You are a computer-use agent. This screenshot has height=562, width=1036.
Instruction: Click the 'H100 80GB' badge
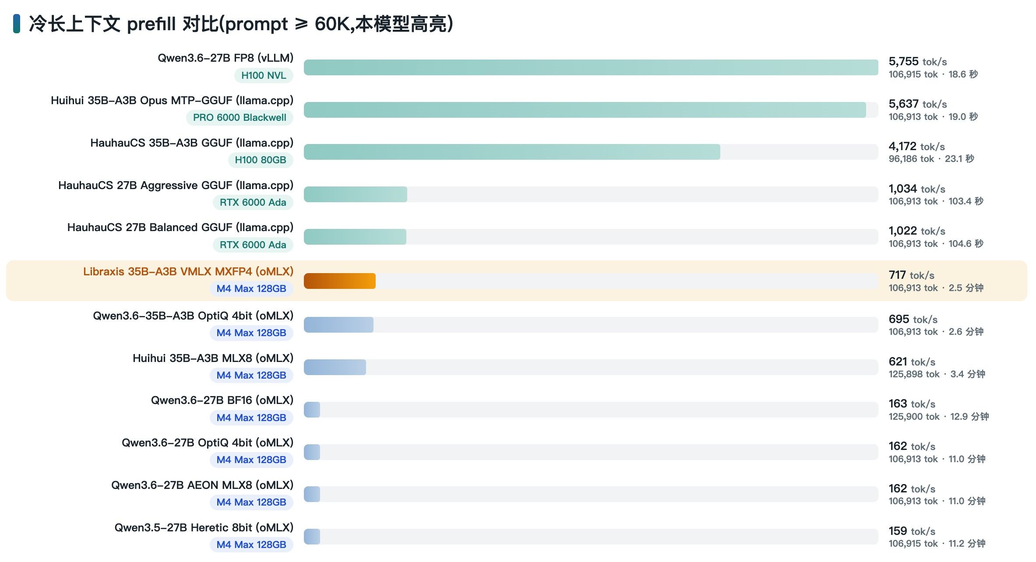261,160
